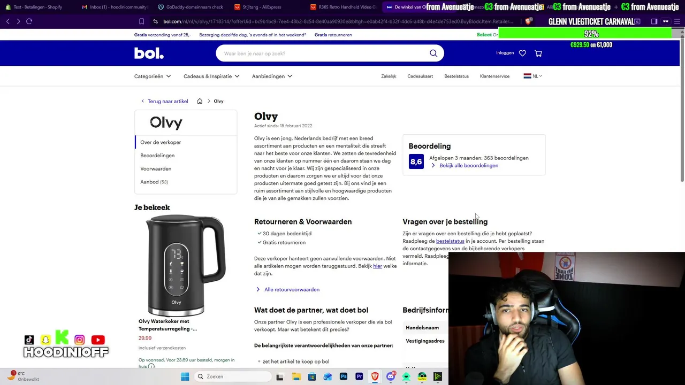This screenshot has width=685, height=385.
Task: Click Brave browser taskbar icon
Action: click(375, 376)
